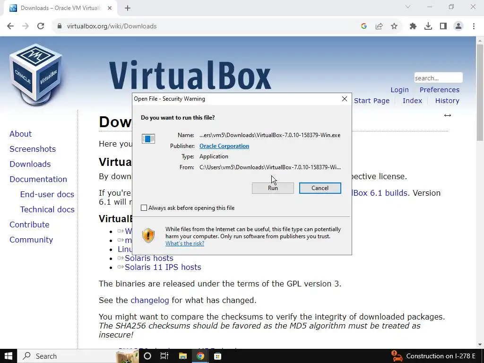This screenshot has width=484, height=363.
Task: Open the Community sidebar link
Action: tap(31, 240)
